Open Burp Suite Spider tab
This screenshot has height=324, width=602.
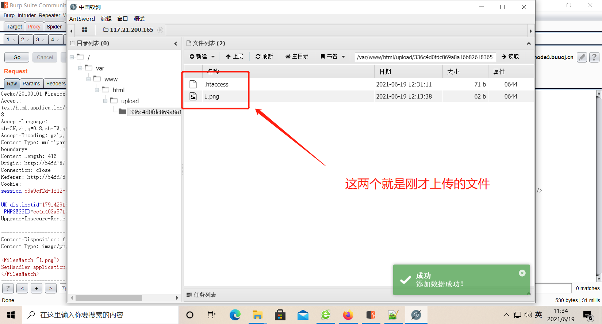pos(54,27)
